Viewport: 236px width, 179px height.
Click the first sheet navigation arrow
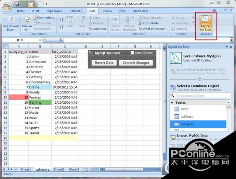[4, 169]
